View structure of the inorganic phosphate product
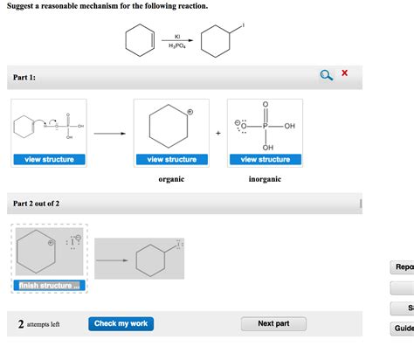 click(x=266, y=159)
